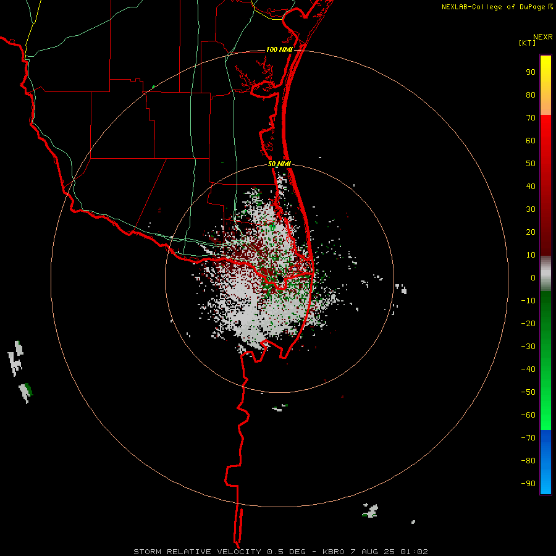The width and height of the screenshot is (556, 556).
Task: Click the -50 knot value on the scale
Action: coord(528,392)
